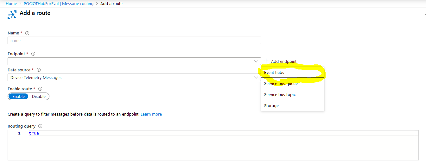Click the Routing query info icon
Viewport: 426px width, 162px height.
tap(40, 126)
